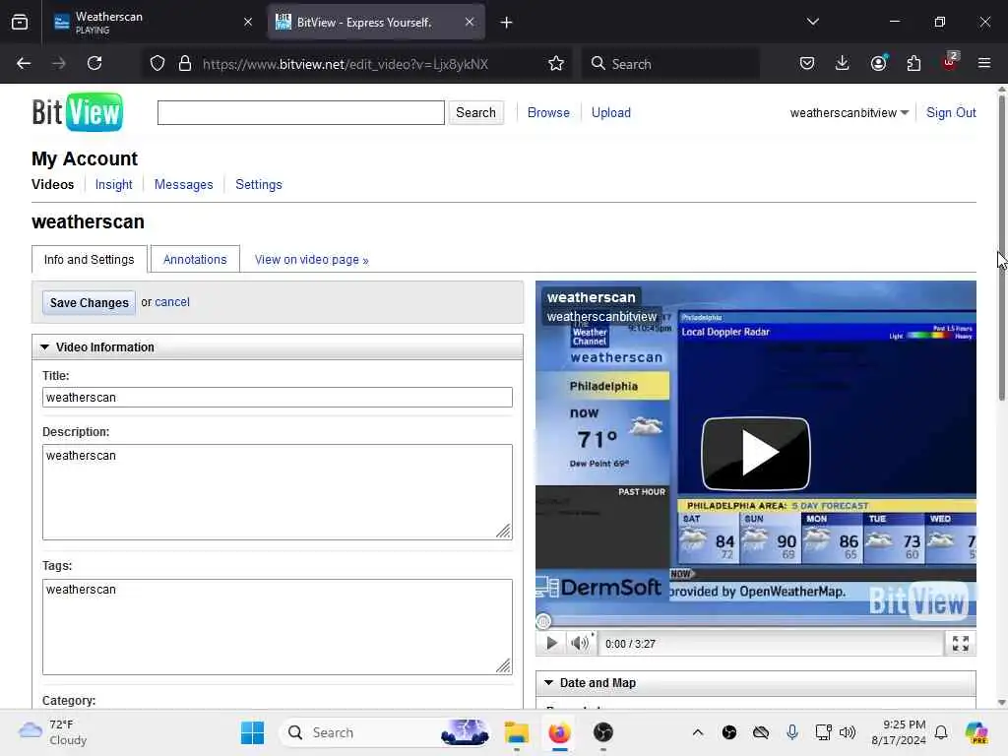Select the Info and Settings tab

90,259
